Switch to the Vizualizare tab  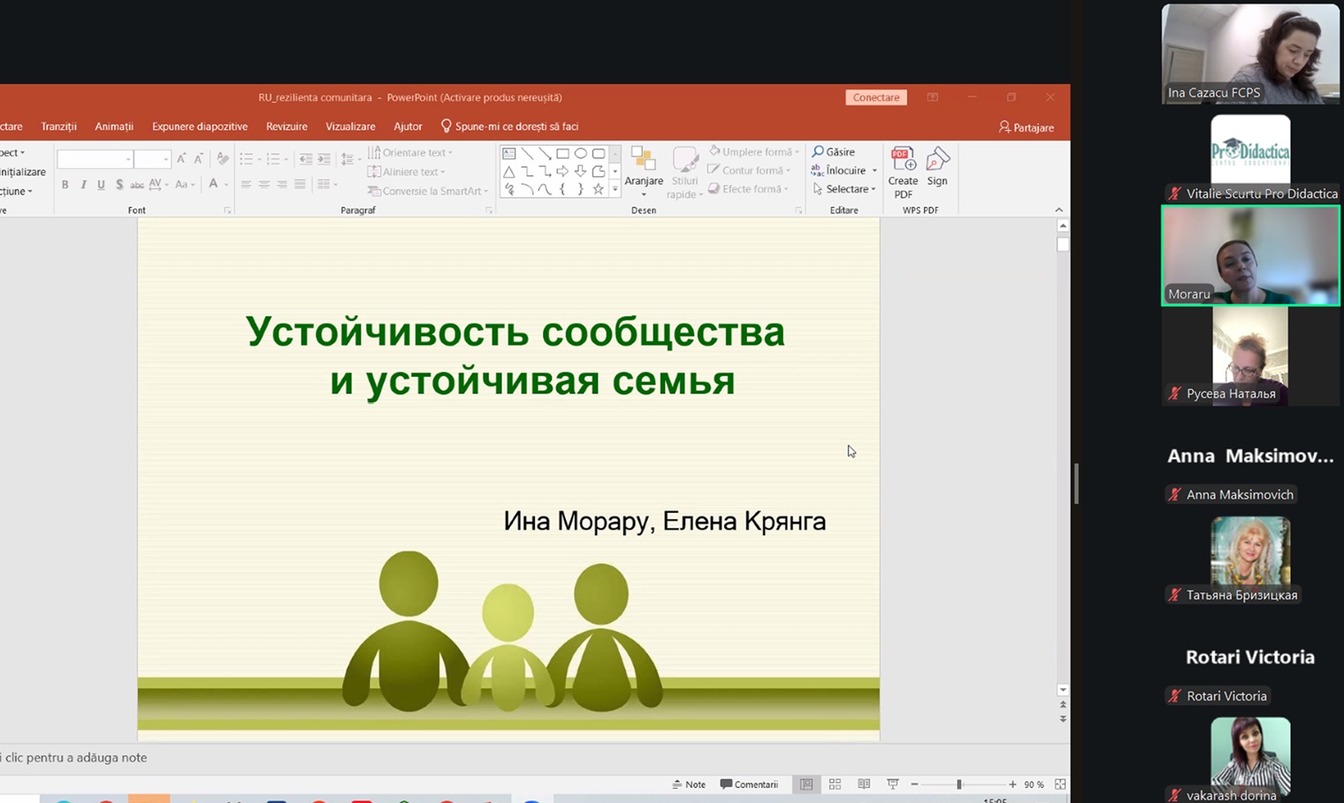(x=350, y=126)
